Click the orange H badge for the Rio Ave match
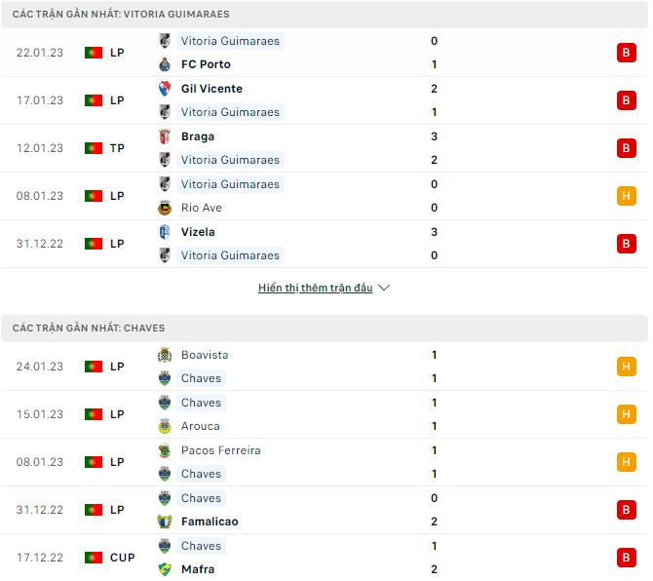This screenshot has width=653, height=581. [626, 196]
